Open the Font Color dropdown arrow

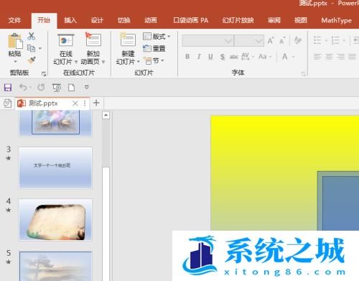pyautogui.click(x=293, y=57)
